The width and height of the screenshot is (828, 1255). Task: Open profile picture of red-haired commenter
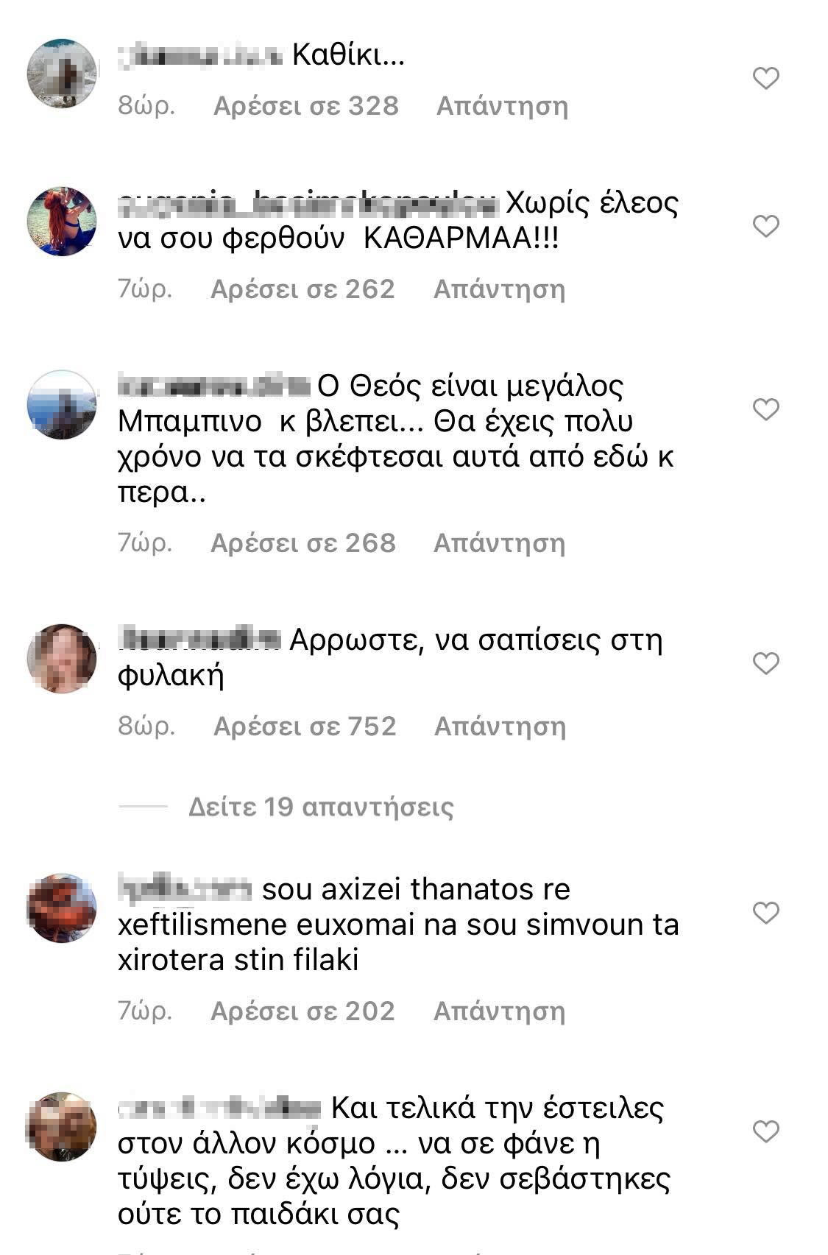[x=62, y=222]
